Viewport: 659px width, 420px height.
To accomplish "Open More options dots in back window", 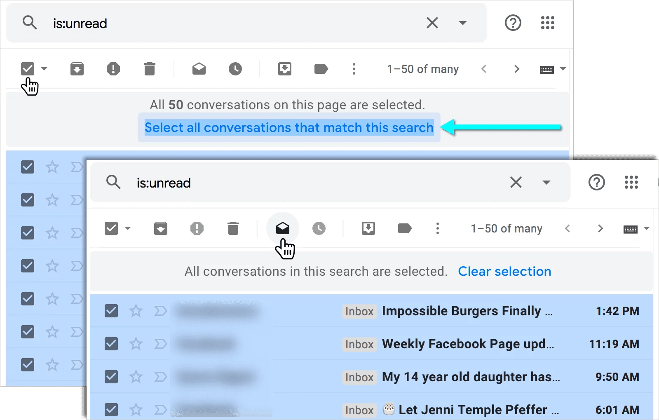I will (354, 69).
